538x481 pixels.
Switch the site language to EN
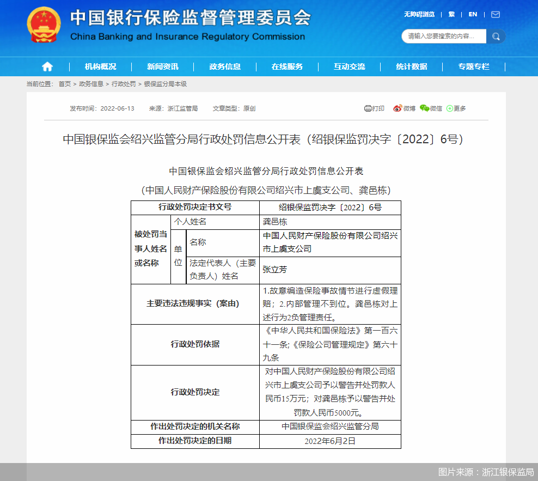472,15
